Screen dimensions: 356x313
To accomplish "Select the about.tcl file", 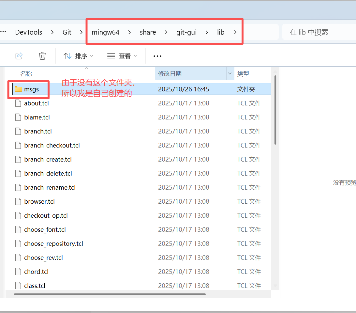I will tap(141, 103).
